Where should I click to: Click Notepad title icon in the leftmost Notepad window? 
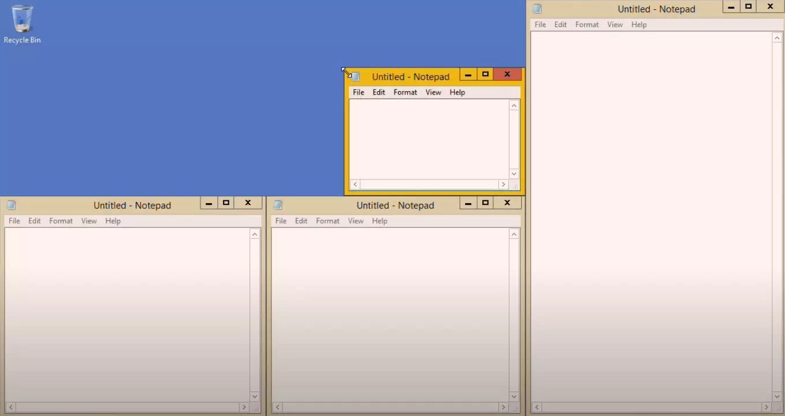point(11,205)
